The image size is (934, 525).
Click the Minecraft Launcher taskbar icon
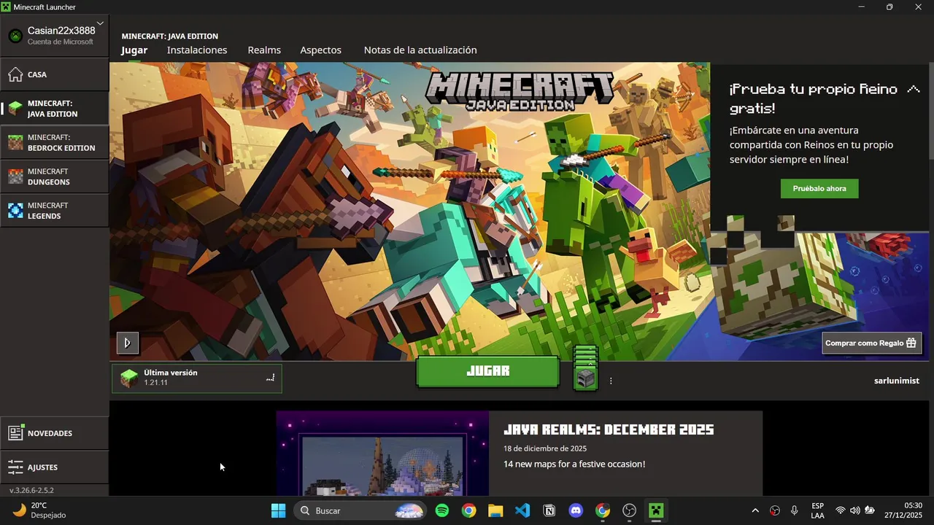tap(657, 510)
